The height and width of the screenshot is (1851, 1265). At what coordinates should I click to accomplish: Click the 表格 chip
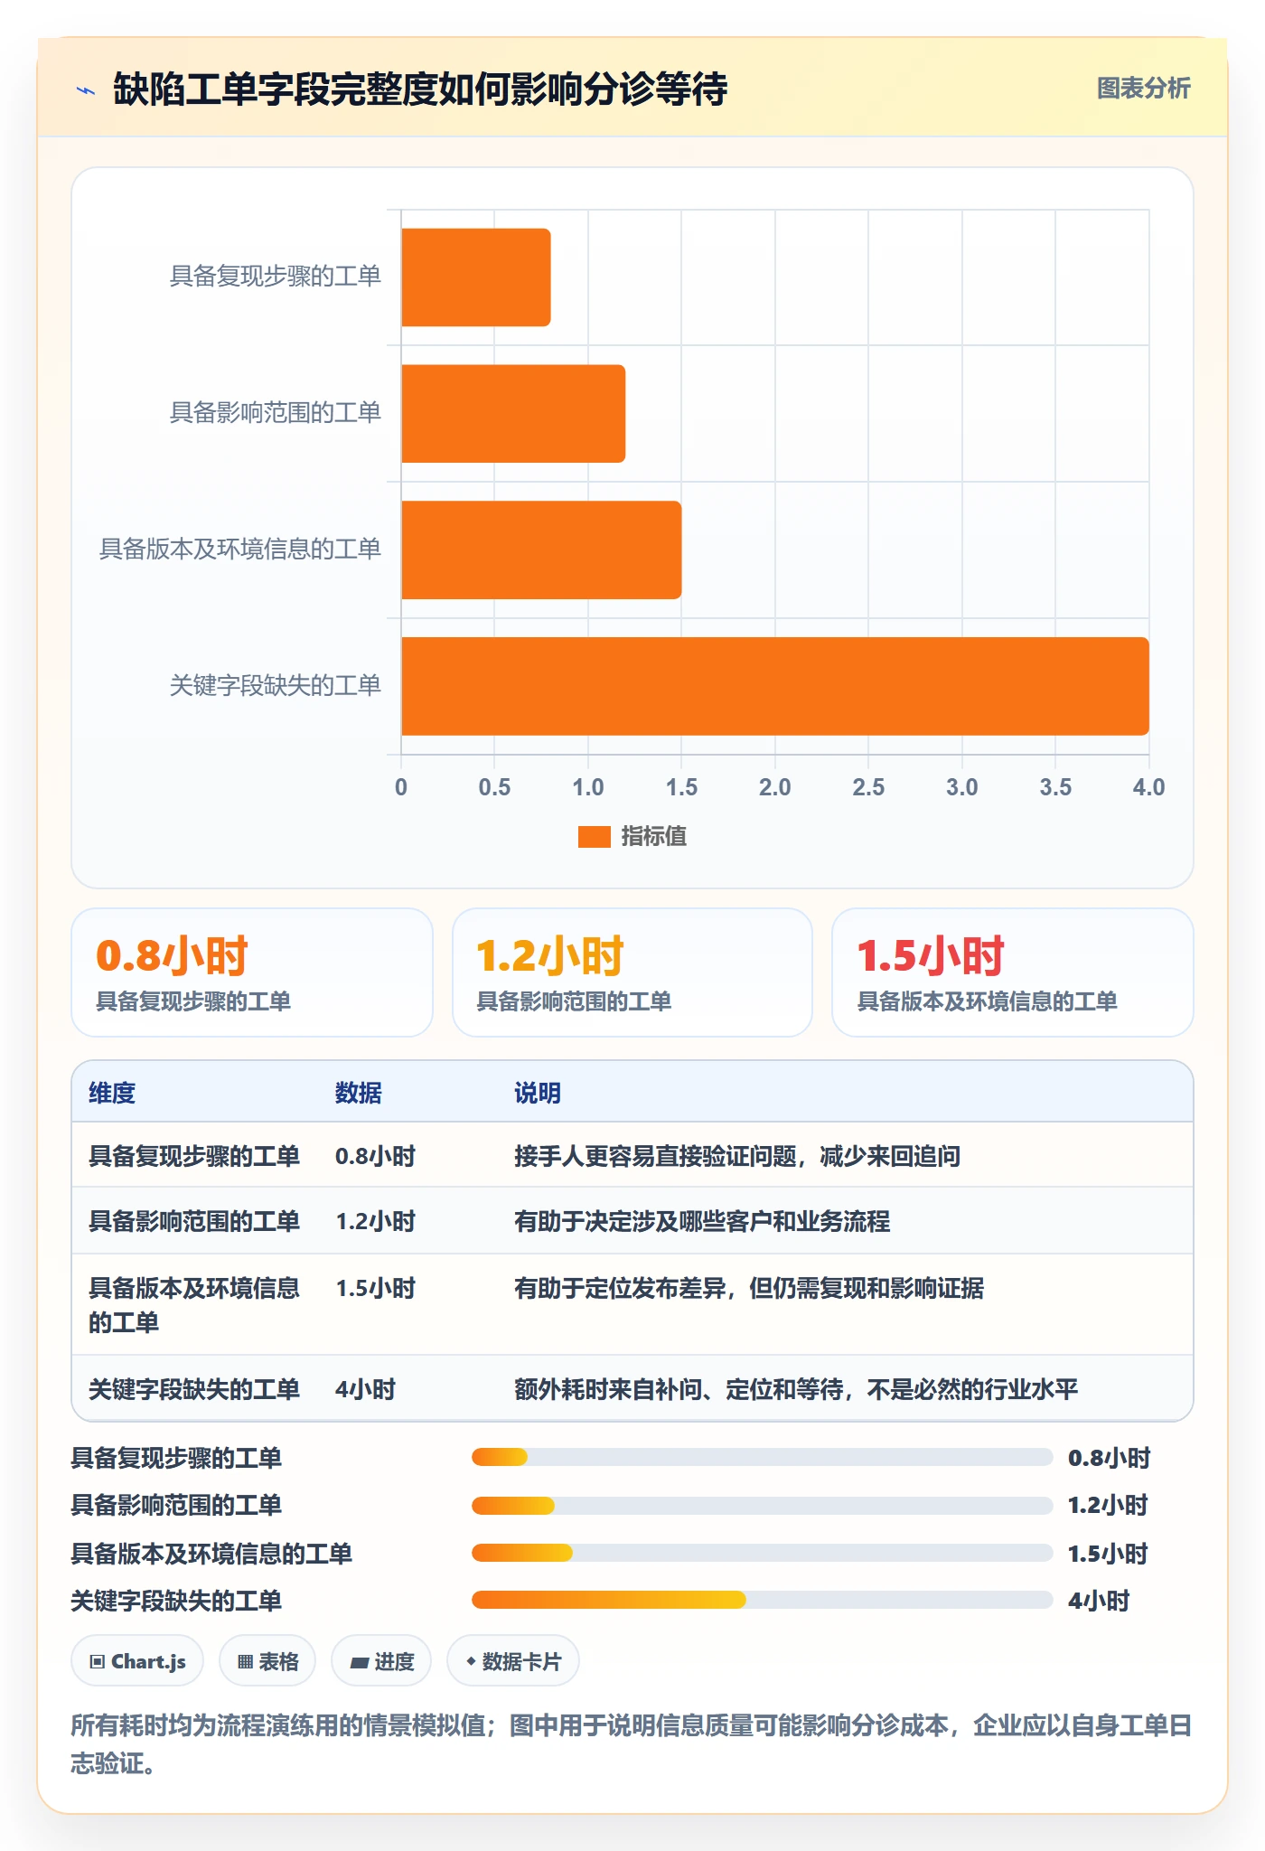point(267,1661)
